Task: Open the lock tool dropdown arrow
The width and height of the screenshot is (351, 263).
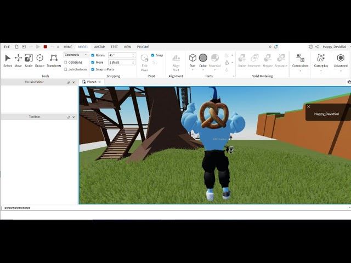Action: point(232,62)
